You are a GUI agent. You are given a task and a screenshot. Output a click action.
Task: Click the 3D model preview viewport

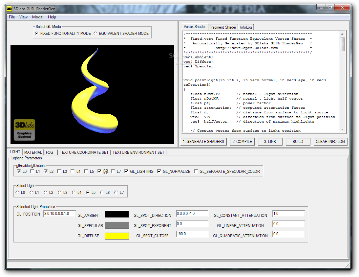pyautogui.click(x=92, y=95)
